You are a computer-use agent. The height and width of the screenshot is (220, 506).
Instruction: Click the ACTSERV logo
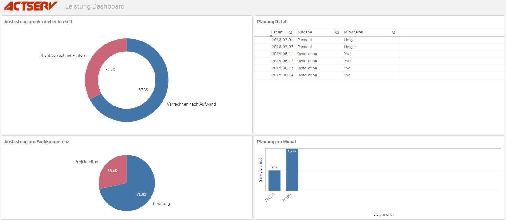point(31,6)
